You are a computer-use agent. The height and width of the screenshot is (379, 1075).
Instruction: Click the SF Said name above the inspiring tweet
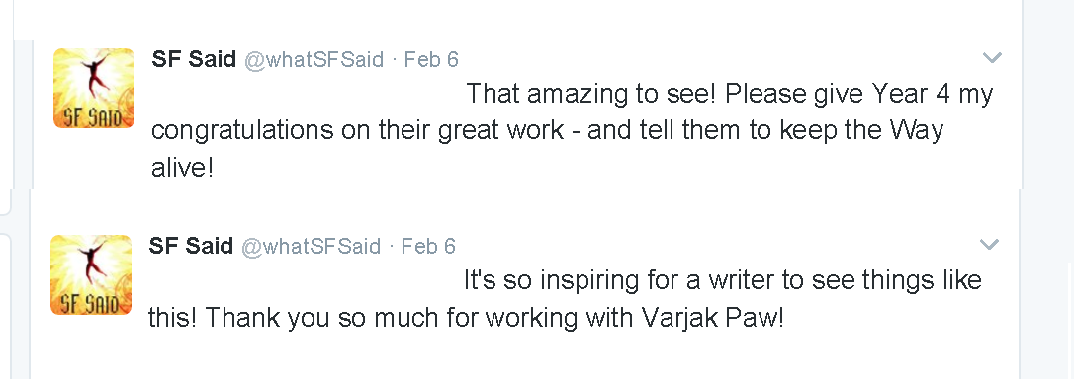tap(191, 246)
